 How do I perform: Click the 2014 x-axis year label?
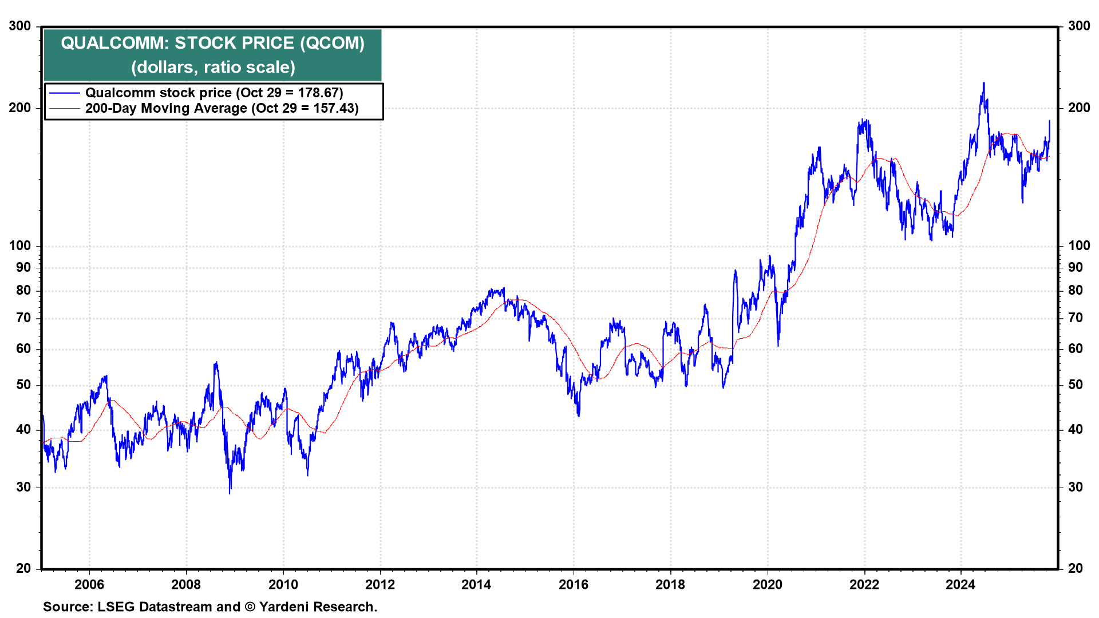pyautogui.click(x=476, y=584)
